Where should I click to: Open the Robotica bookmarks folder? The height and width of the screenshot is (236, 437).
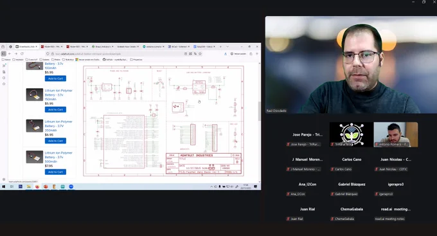click(68, 59)
